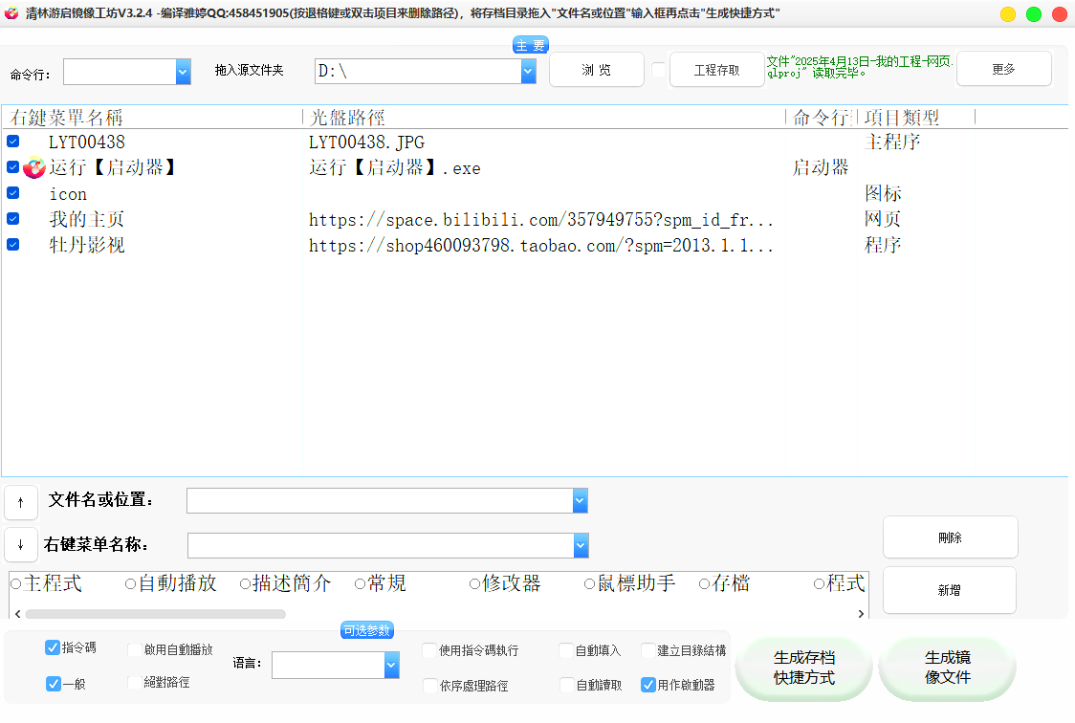Select the 主程式 radio option

[15, 584]
